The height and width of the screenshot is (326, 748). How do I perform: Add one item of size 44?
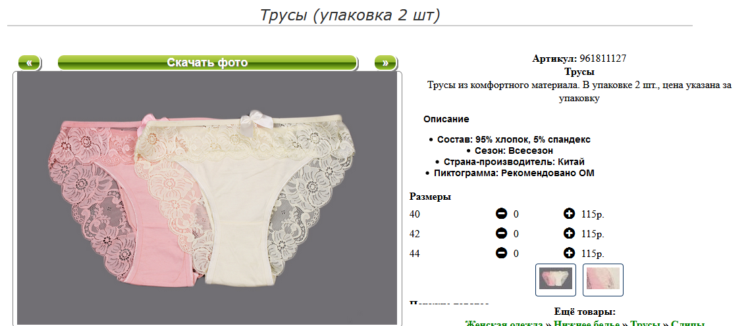coord(569,253)
